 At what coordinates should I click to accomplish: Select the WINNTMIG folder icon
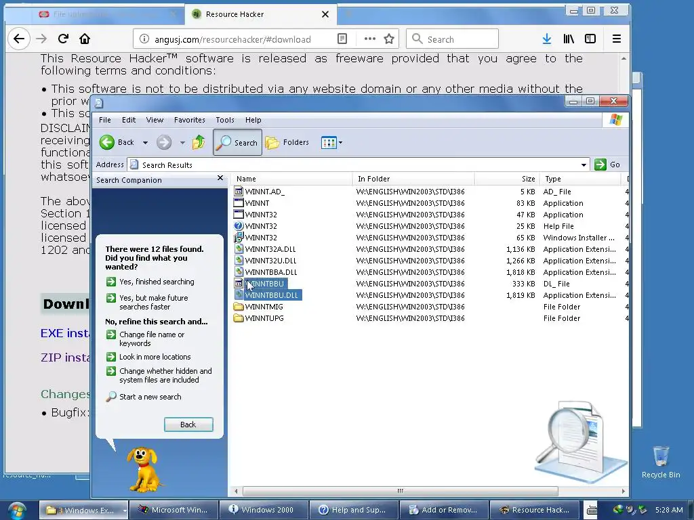[x=239, y=307]
